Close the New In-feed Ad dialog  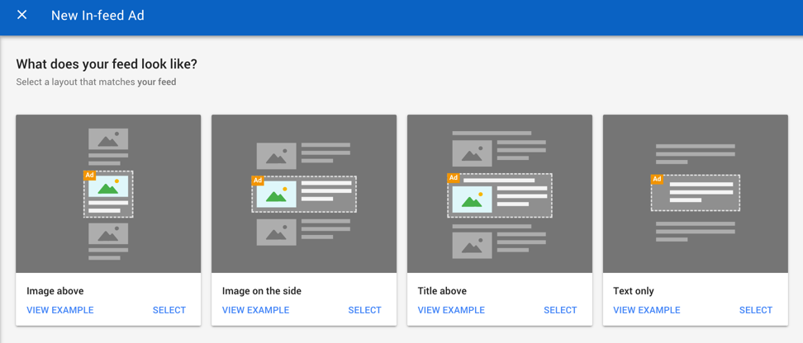(22, 15)
